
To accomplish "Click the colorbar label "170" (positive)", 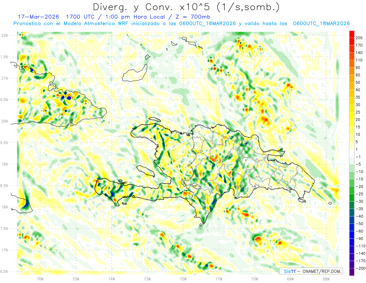I will pyautogui.click(x=359, y=45).
